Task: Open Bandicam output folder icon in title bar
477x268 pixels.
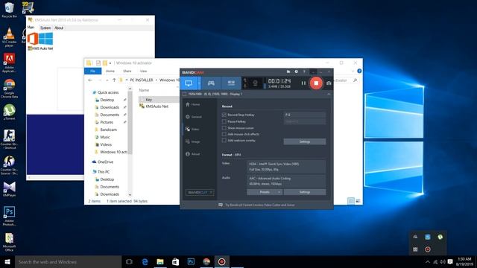Action: point(288,71)
